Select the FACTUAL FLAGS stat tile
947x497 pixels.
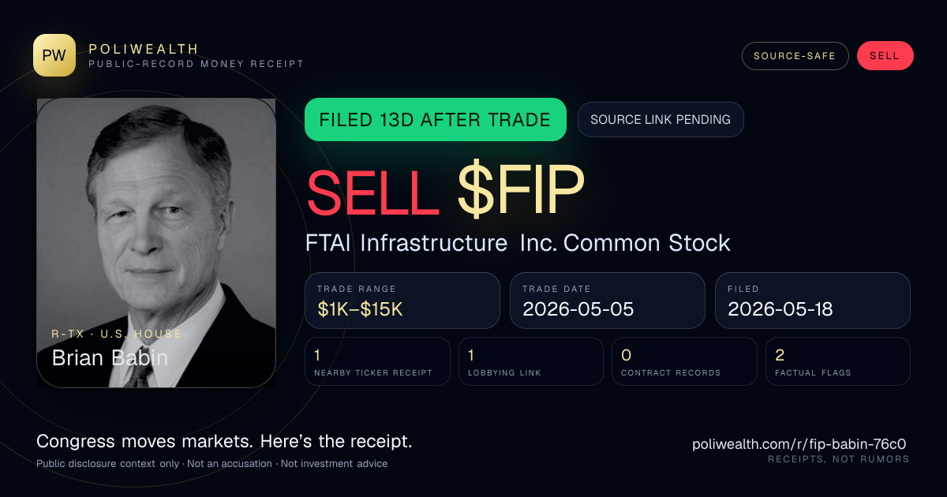(x=838, y=361)
